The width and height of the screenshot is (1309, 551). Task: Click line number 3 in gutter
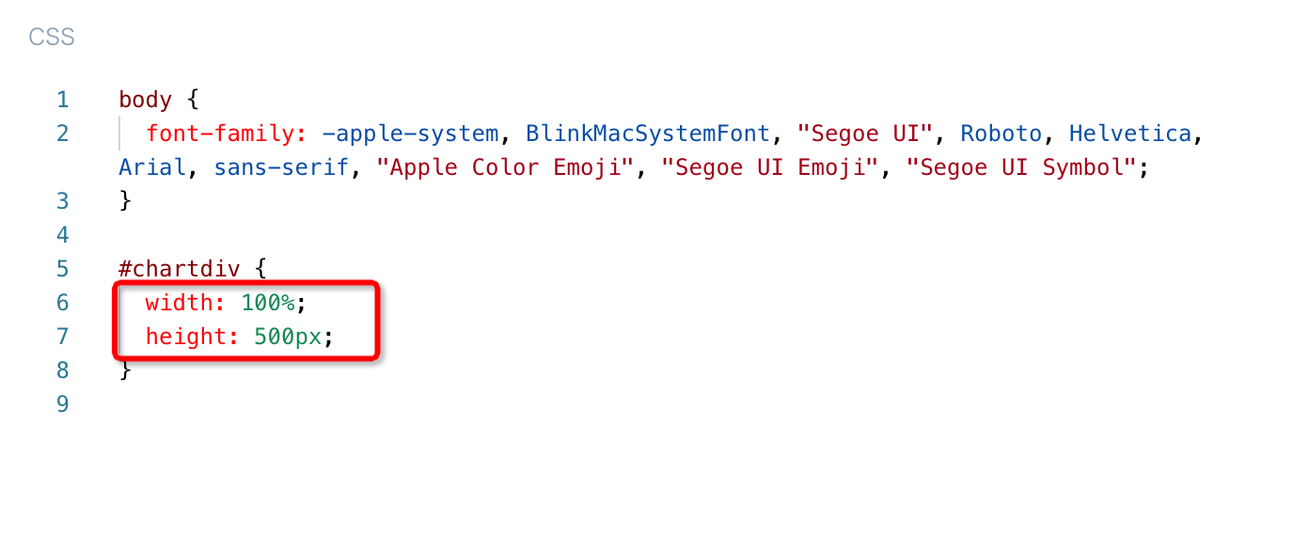click(x=62, y=201)
